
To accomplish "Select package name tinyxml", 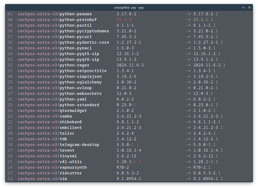I will click(x=68, y=156).
